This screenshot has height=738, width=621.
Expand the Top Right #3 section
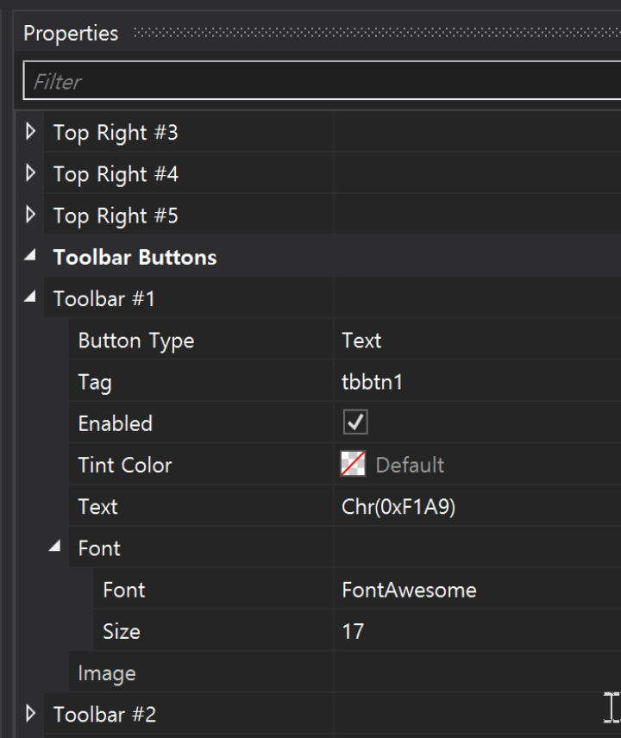31,132
